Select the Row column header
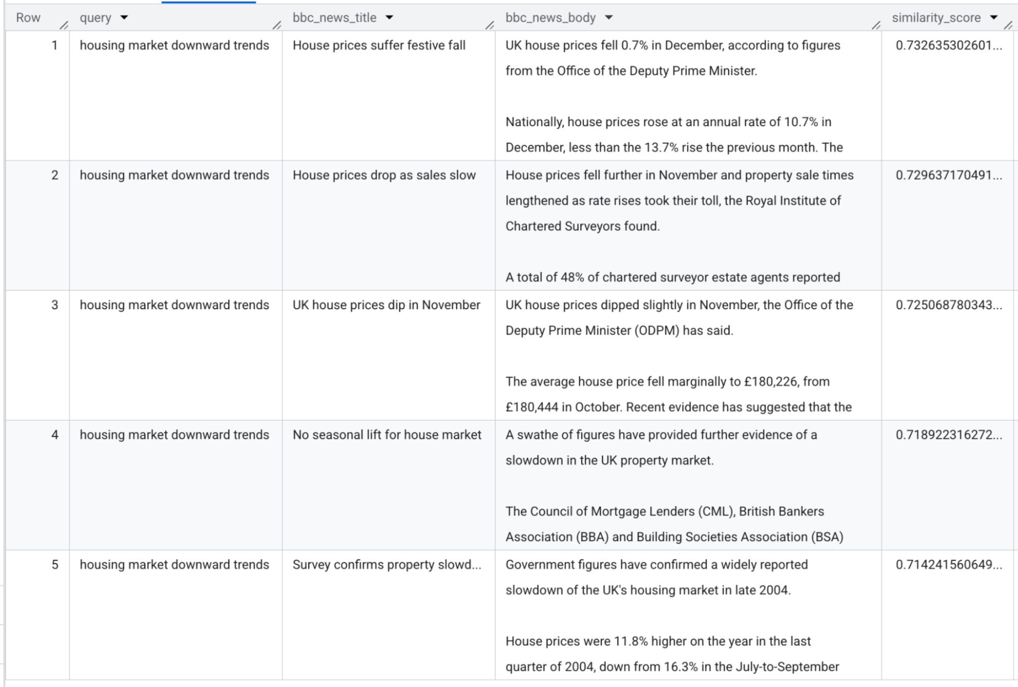Viewport: 1018px width, 687px height. tap(27, 18)
